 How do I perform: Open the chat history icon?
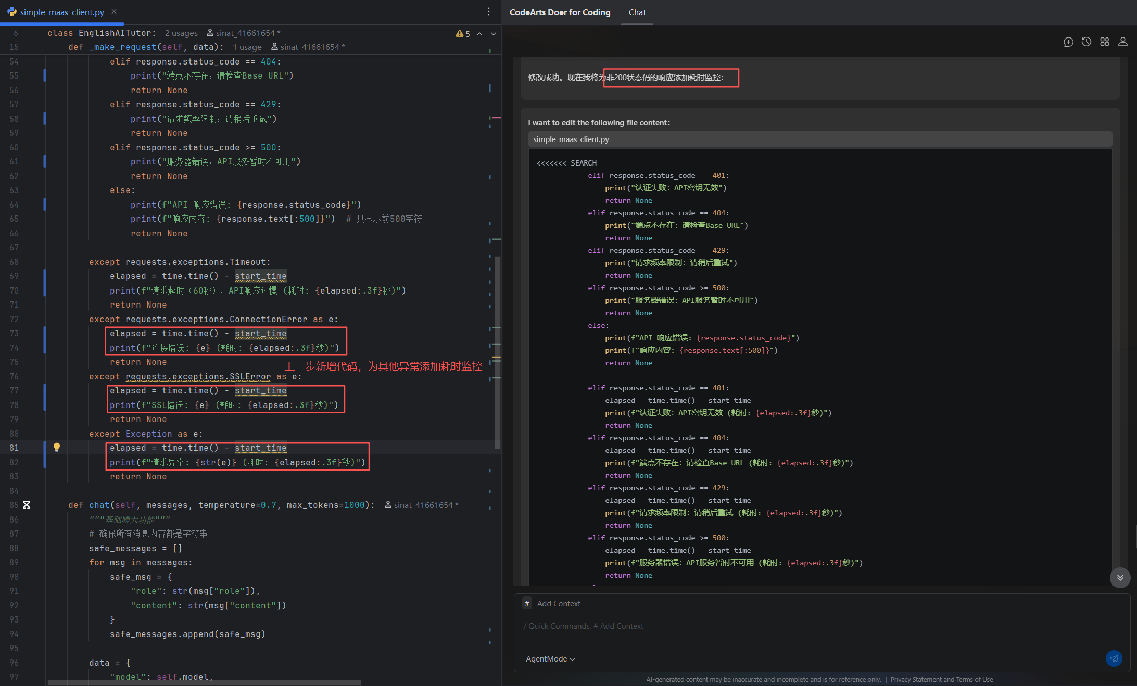pos(1087,42)
